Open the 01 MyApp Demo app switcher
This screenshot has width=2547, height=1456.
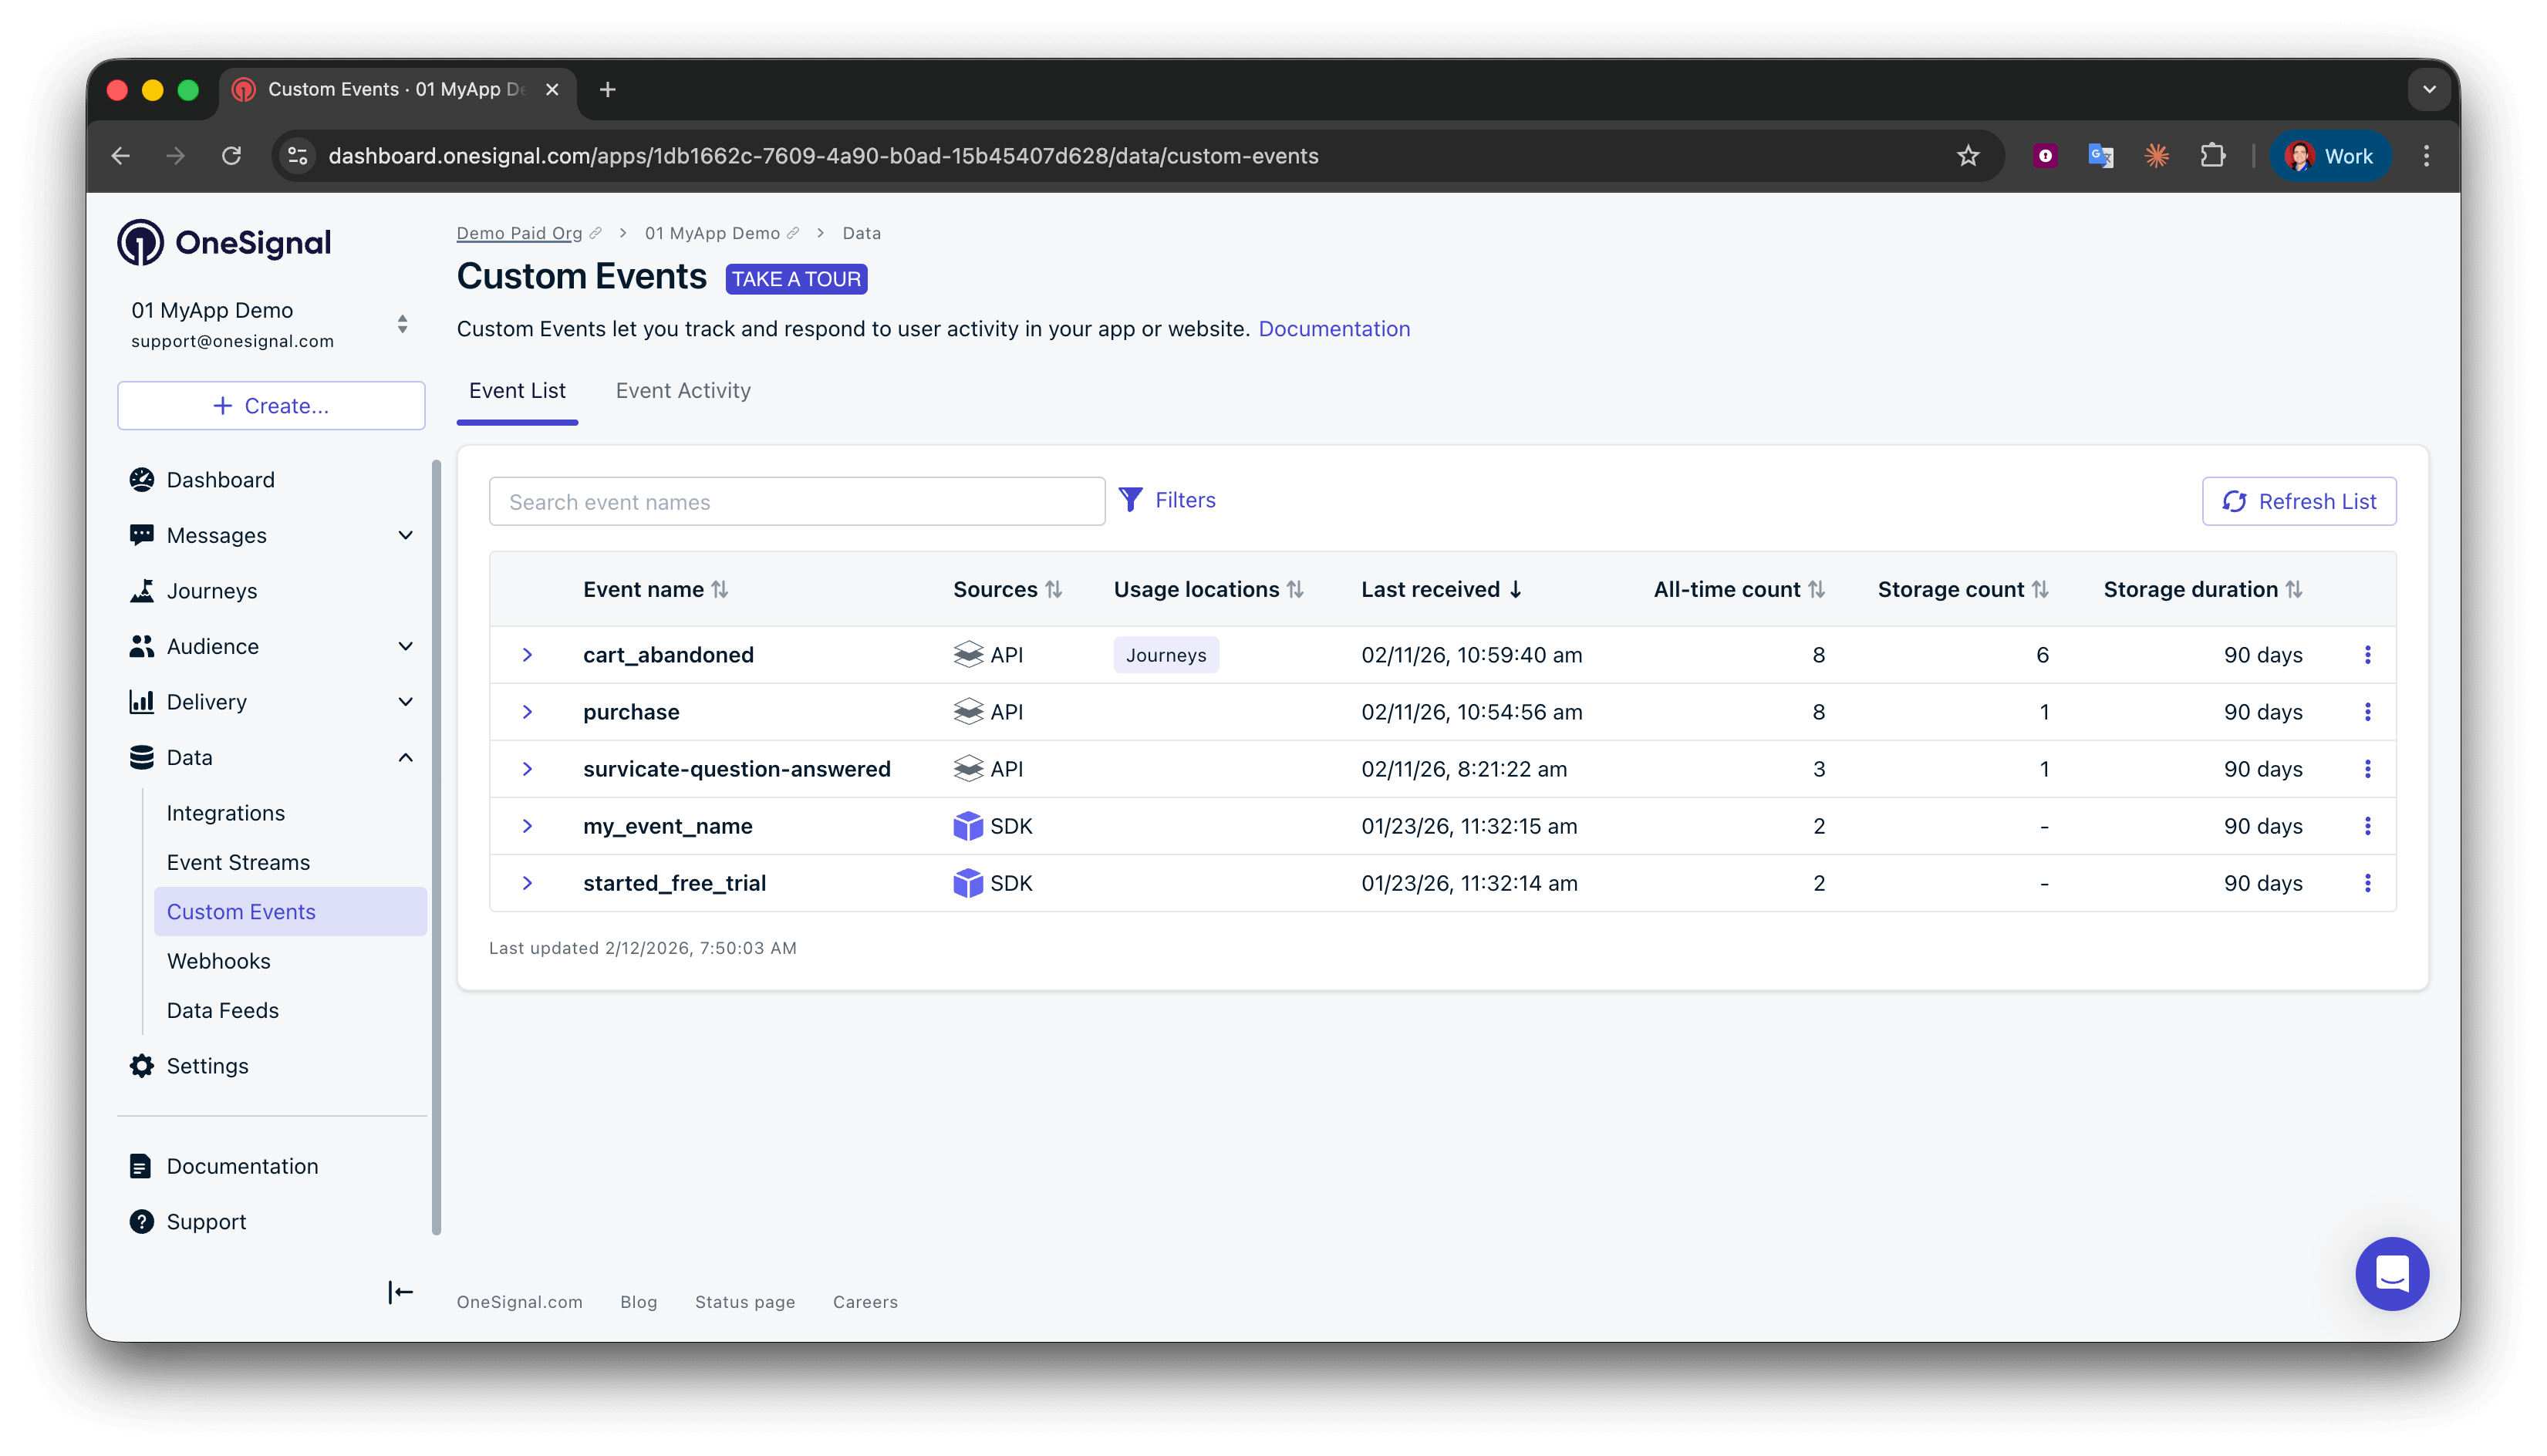[x=402, y=324]
